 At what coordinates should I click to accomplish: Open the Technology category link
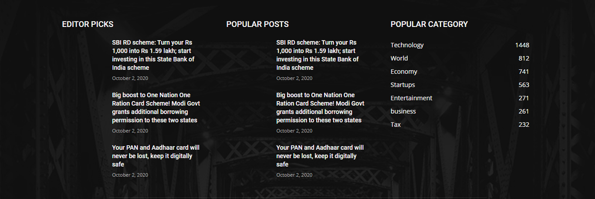click(x=407, y=45)
